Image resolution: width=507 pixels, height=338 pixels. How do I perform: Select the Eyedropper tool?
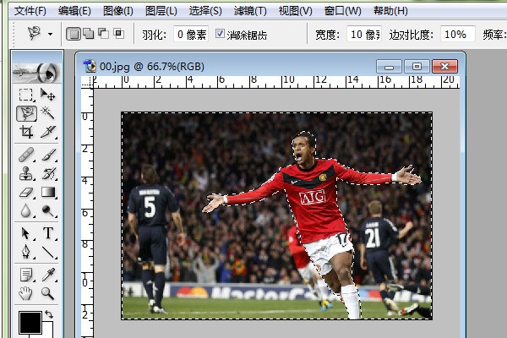click(48, 274)
